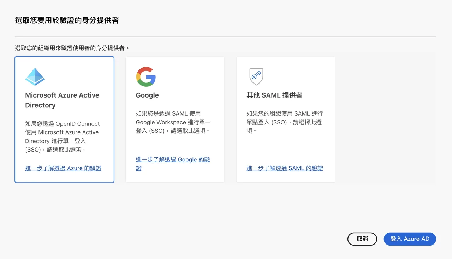Click the Microsoft Azure Active Directory pyramid icon
Viewport: 452px width, 259px height.
click(x=35, y=76)
